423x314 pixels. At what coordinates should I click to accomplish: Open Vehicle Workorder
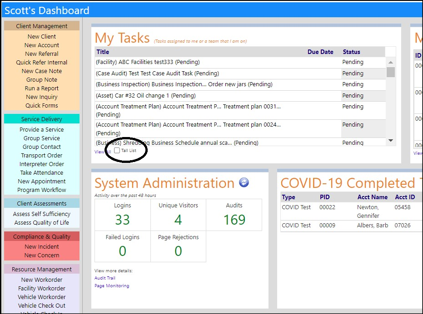[42, 297]
